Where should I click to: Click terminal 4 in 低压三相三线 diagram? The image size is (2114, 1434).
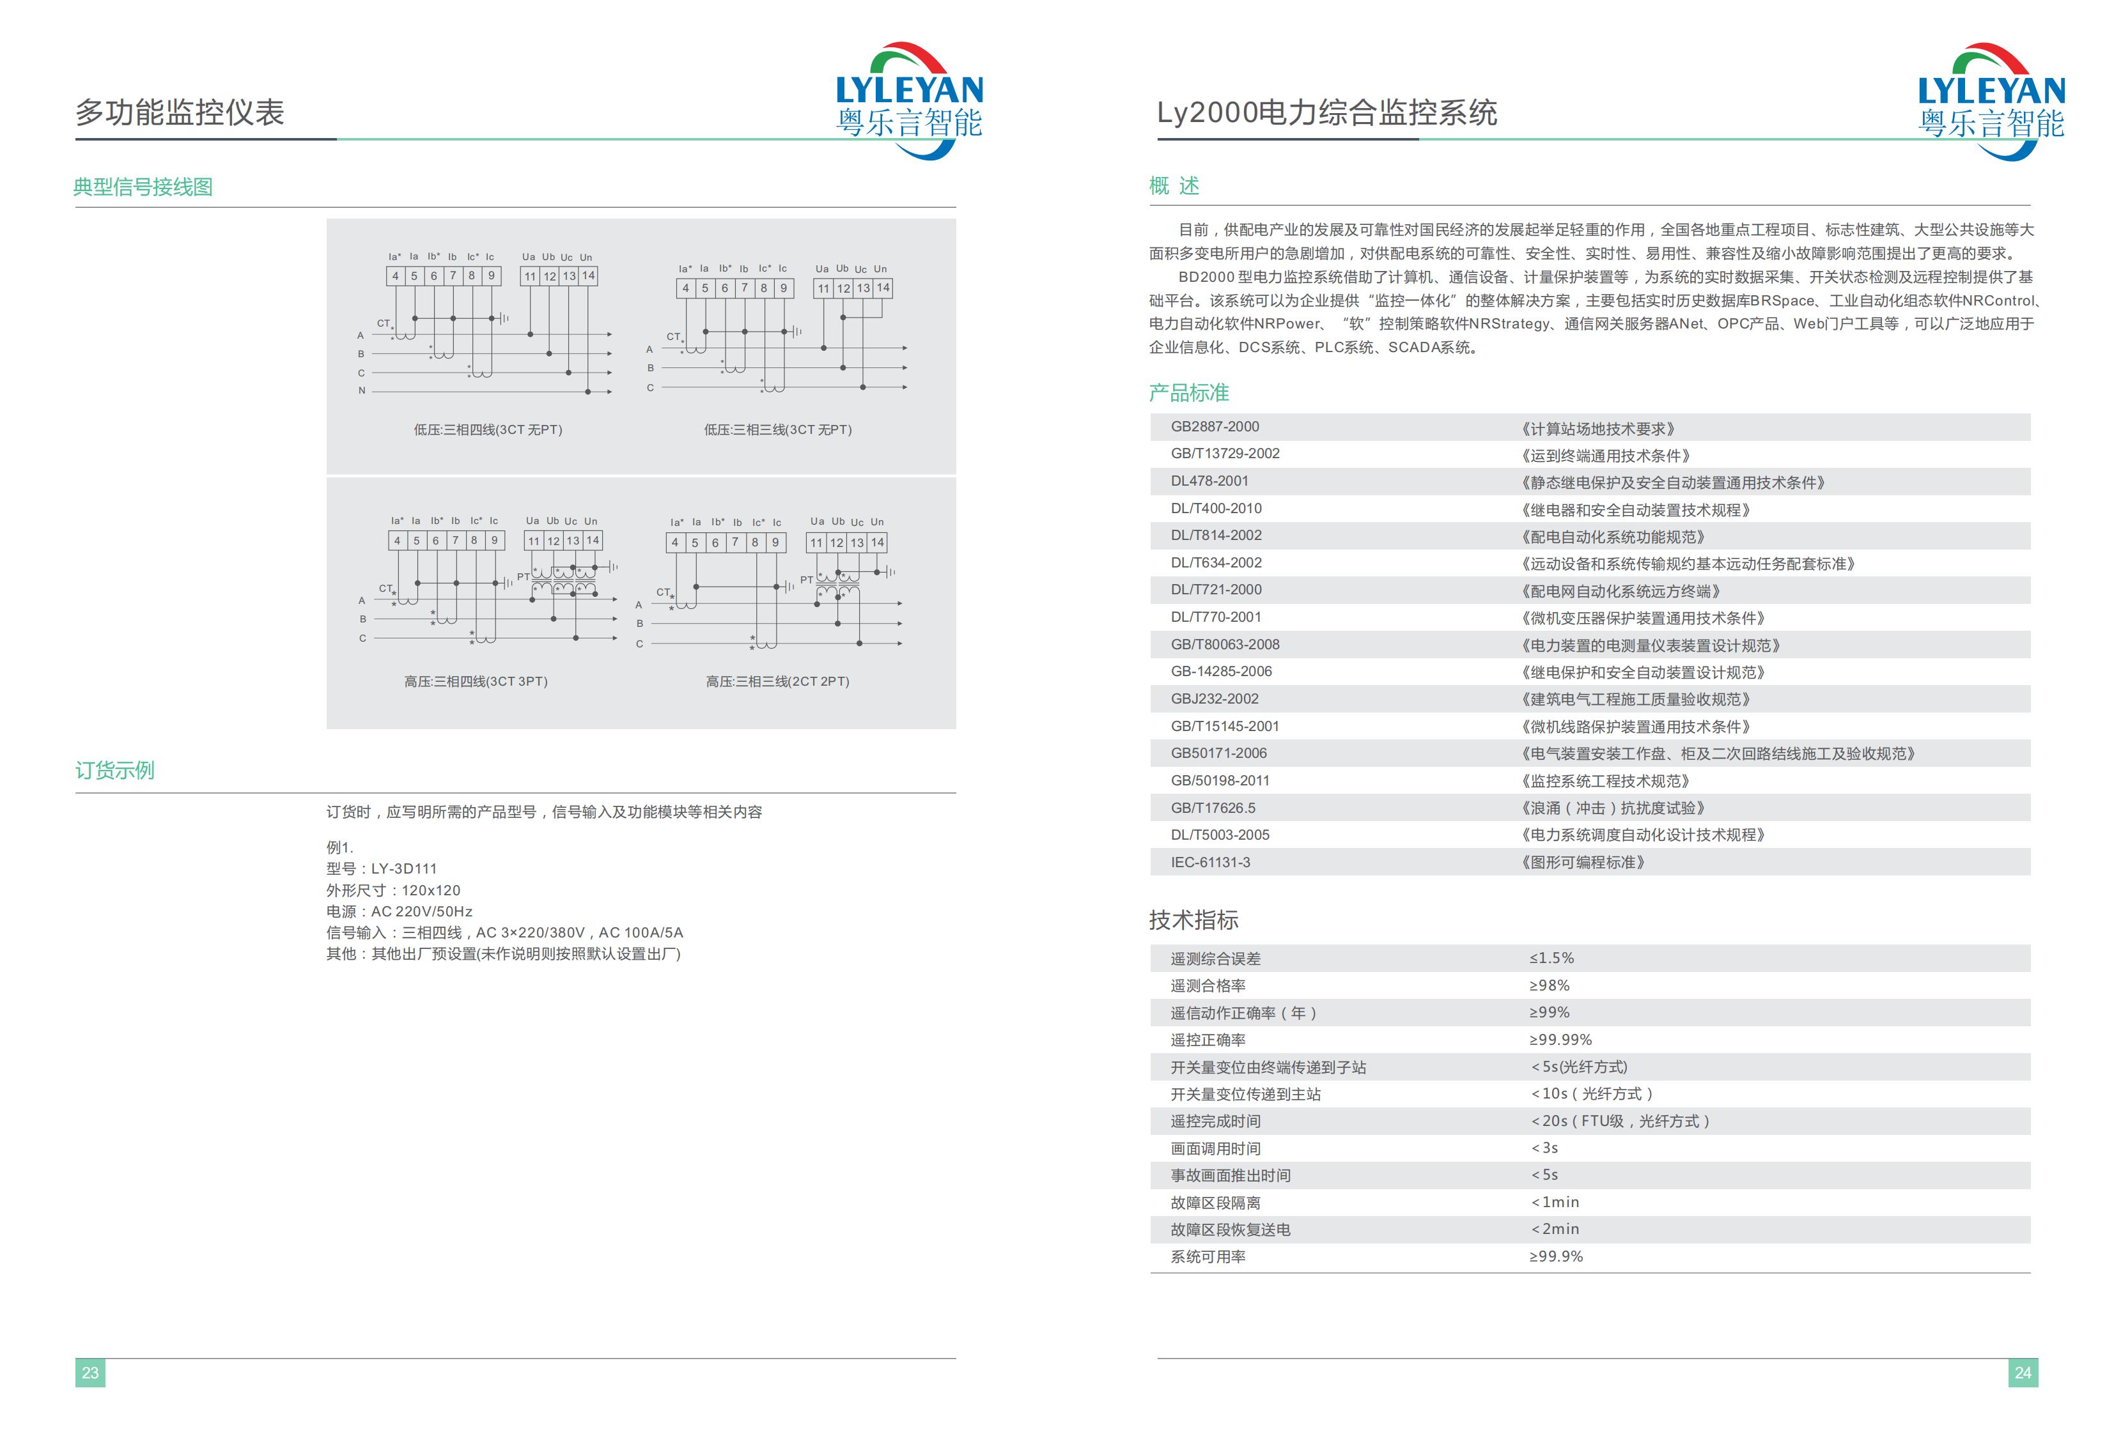pyautogui.click(x=686, y=288)
